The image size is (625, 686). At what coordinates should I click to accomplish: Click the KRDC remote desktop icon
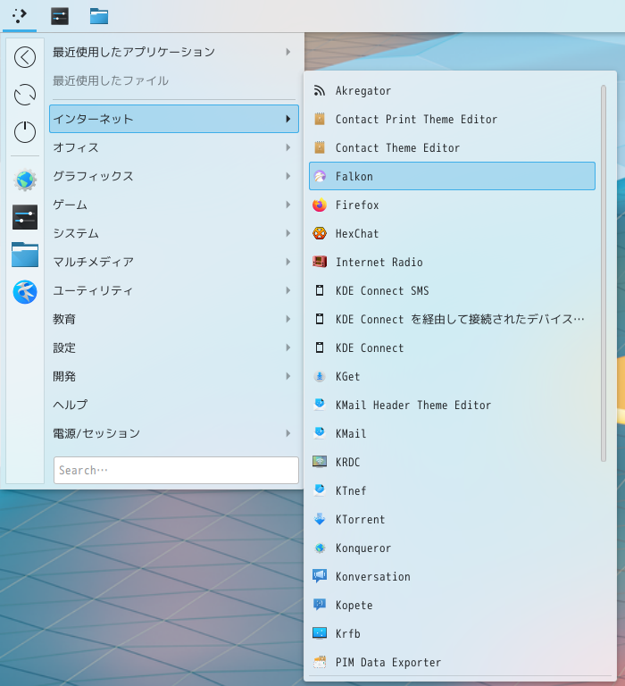point(320,462)
